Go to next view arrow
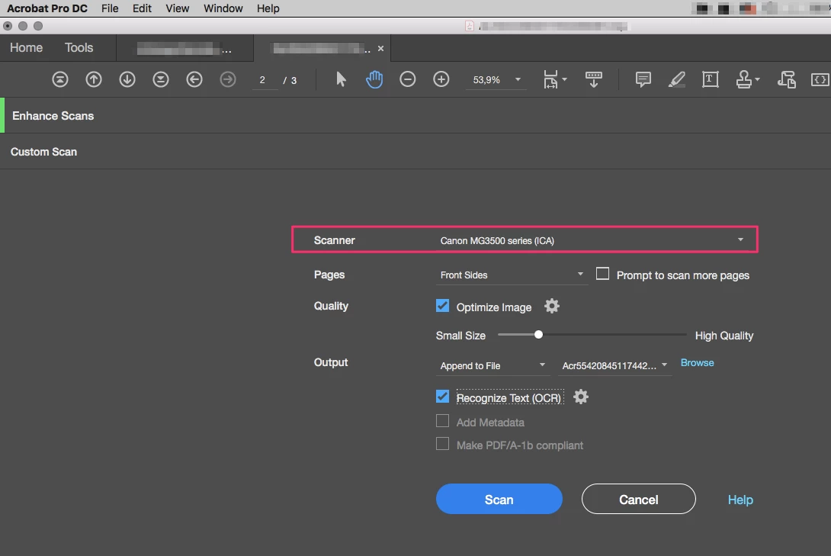This screenshot has width=831, height=556. (228, 79)
